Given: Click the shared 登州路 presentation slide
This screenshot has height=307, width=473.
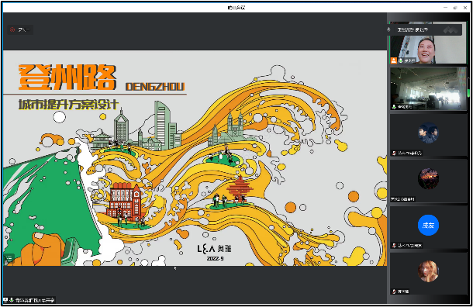Looking at the screenshot, I should click(195, 158).
